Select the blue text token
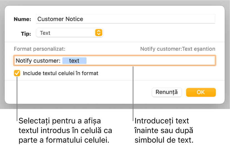The image size is (230, 147). [x=74, y=61]
